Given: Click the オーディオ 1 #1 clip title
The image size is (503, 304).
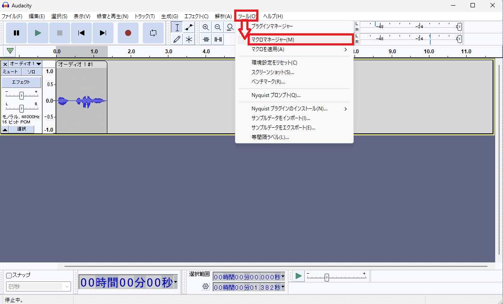Looking at the screenshot, I should click(x=75, y=65).
